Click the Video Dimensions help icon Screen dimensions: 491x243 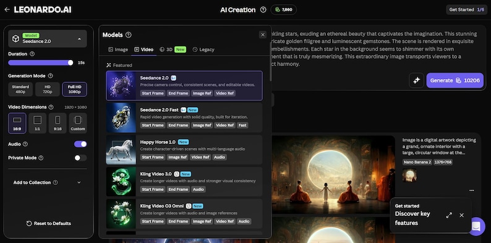[51, 107]
